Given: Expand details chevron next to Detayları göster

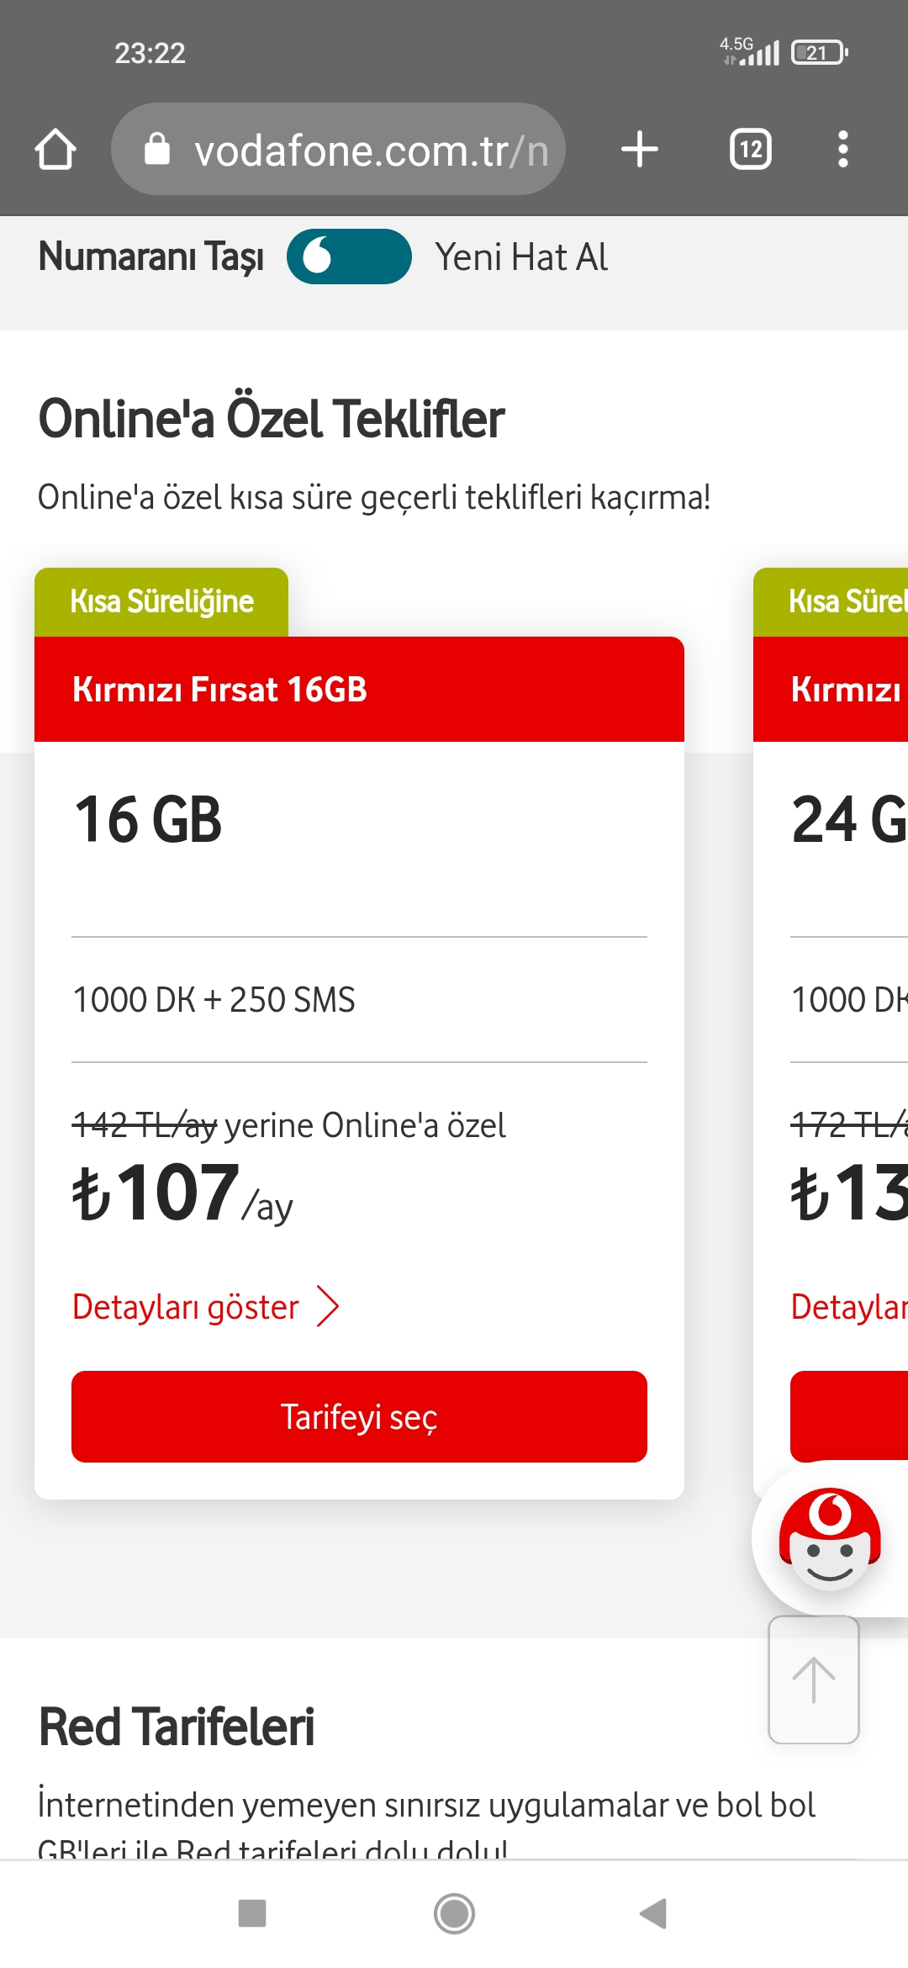Looking at the screenshot, I should [x=328, y=1307].
